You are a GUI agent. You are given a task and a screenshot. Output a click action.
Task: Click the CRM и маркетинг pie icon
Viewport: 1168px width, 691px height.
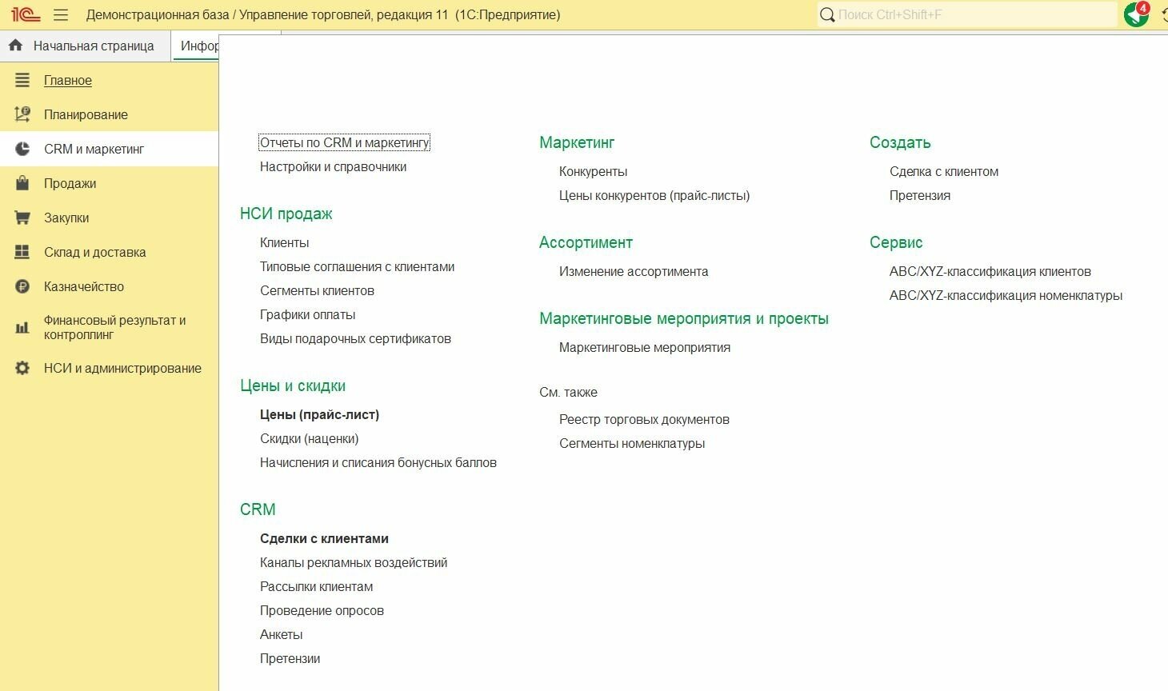[22, 149]
